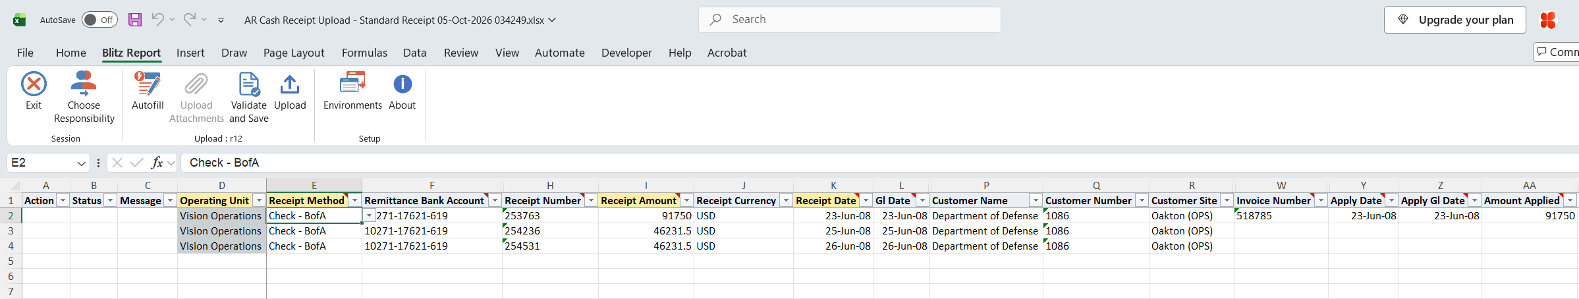
Task: Open the Gl Date filter dropdown
Action: click(922, 200)
